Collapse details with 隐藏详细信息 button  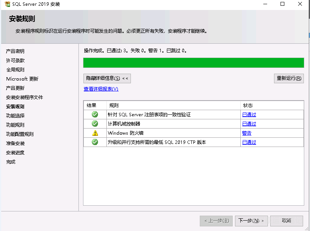pyautogui.click(x=107, y=78)
